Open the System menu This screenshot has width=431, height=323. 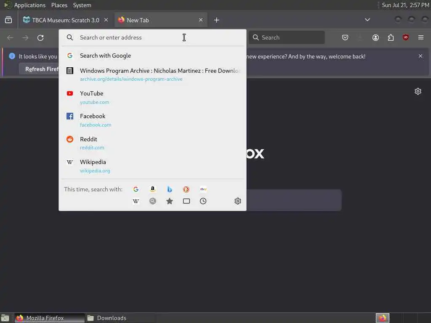[x=82, y=5]
